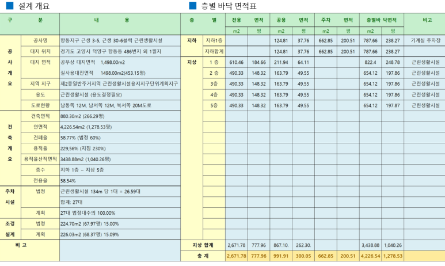445x266 pixels.
Task: Click 지상 합계 value '1,040.26'
Action: click(393, 245)
